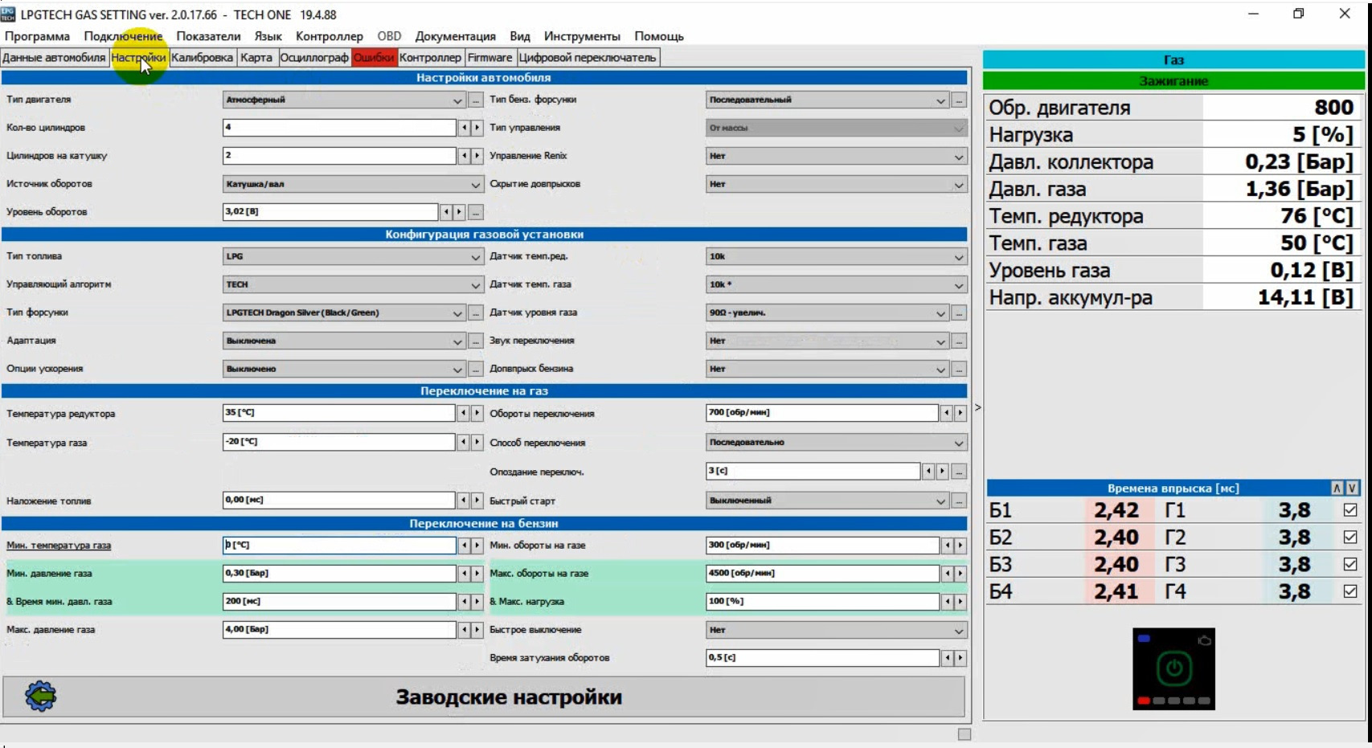Expand the Способ переключения dropdown
Image resolution: width=1372 pixels, height=748 pixels.
pos(836,443)
